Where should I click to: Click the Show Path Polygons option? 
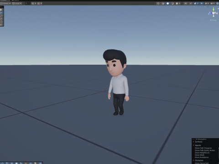click(203, 148)
